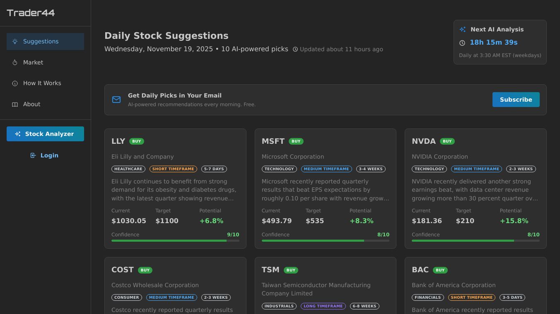Open the About page
The width and height of the screenshot is (560, 314).
pyautogui.click(x=31, y=105)
